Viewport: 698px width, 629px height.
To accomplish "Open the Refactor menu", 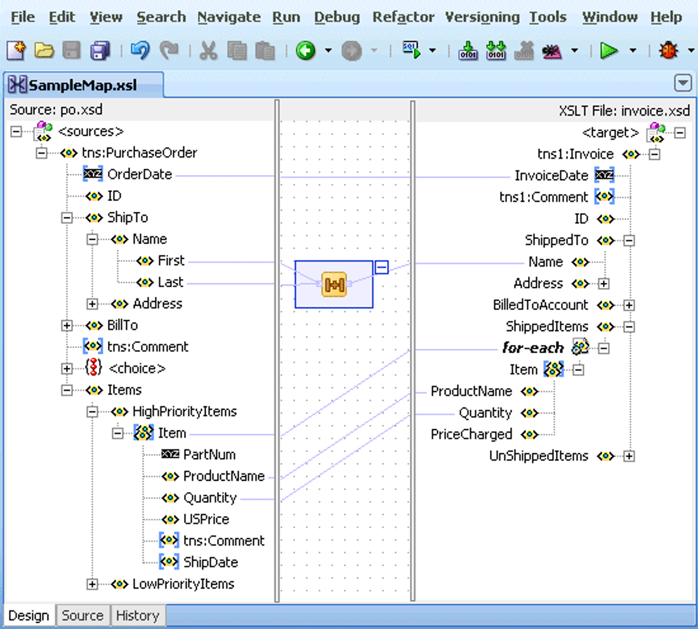I will (x=403, y=17).
